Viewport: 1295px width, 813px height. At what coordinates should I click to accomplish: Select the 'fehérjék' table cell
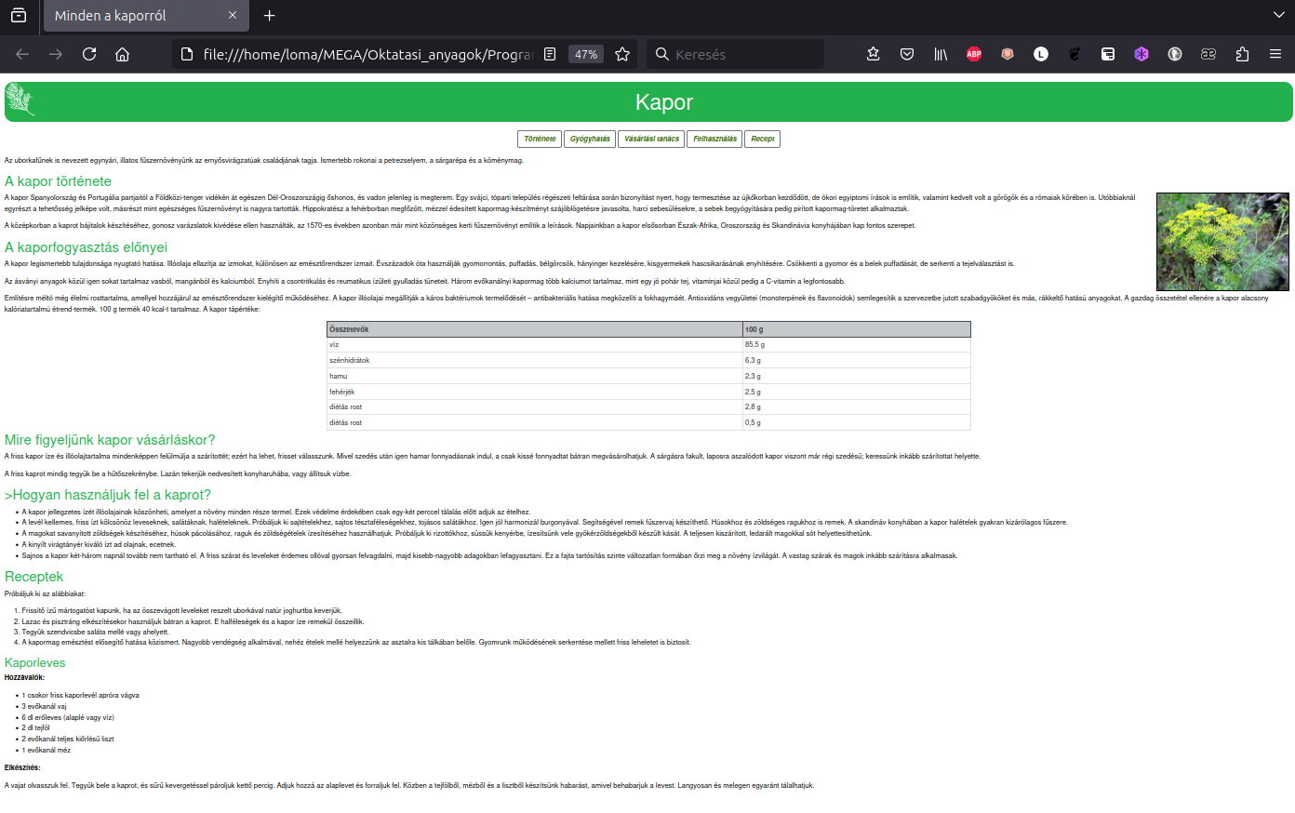(535, 392)
